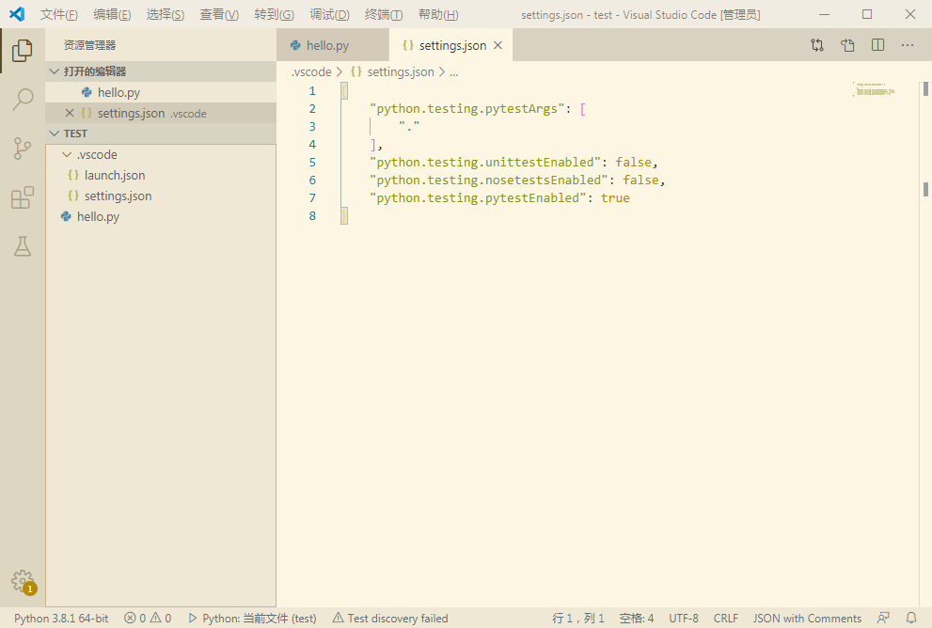932x628 pixels.
Task: Open the 文件(F) menu
Action: 59,14
